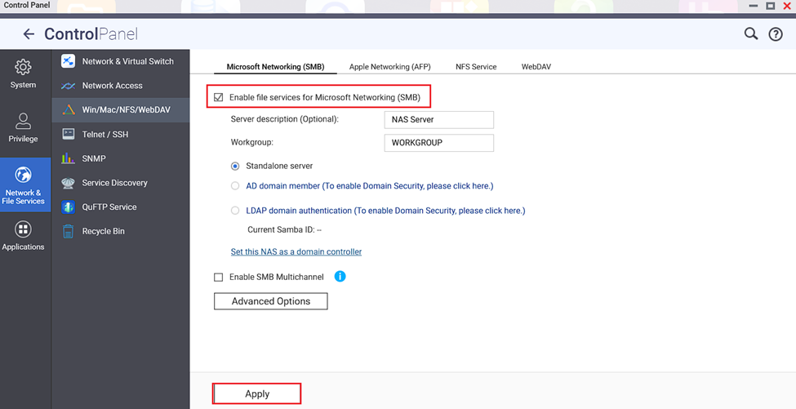
Task: Click the Workgroup input field
Action: [x=438, y=143]
